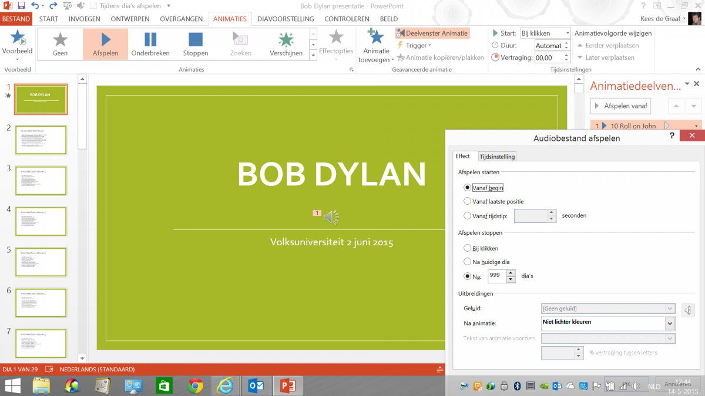705x396 pixels.
Task: Click the sound volume icon next to Geluid
Action: click(688, 310)
